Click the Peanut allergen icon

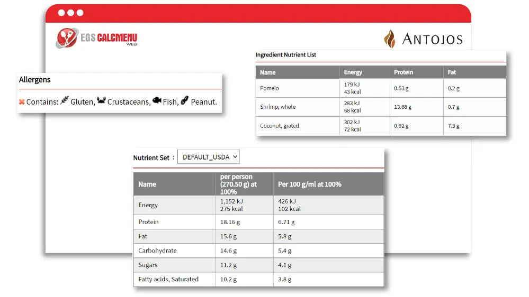(185, 100)
